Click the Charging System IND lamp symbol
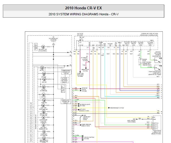The image size is (171, 143). pyautogui.click(x=44, y=132)
